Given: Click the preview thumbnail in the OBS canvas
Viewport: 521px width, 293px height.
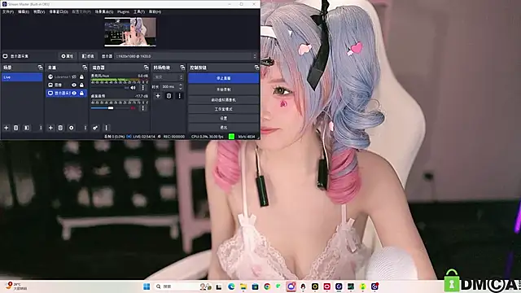Looking at the screenshot, I should point(130,32).
